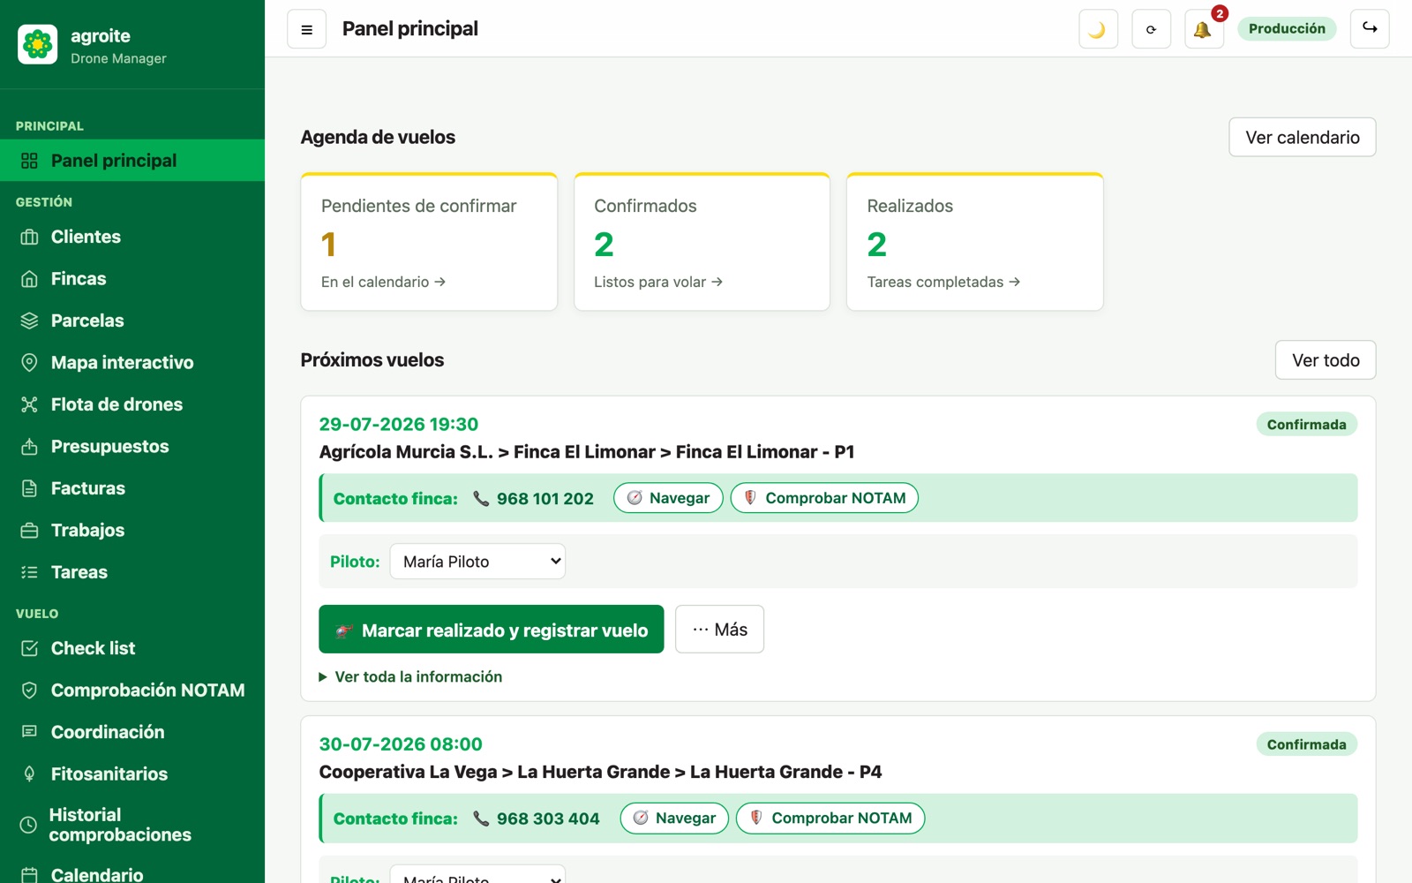Click the Confirmada badge on the 29-07-2026 flight
The width and height of the screenshot is (1412, 883).
(x=1306, y=425)
